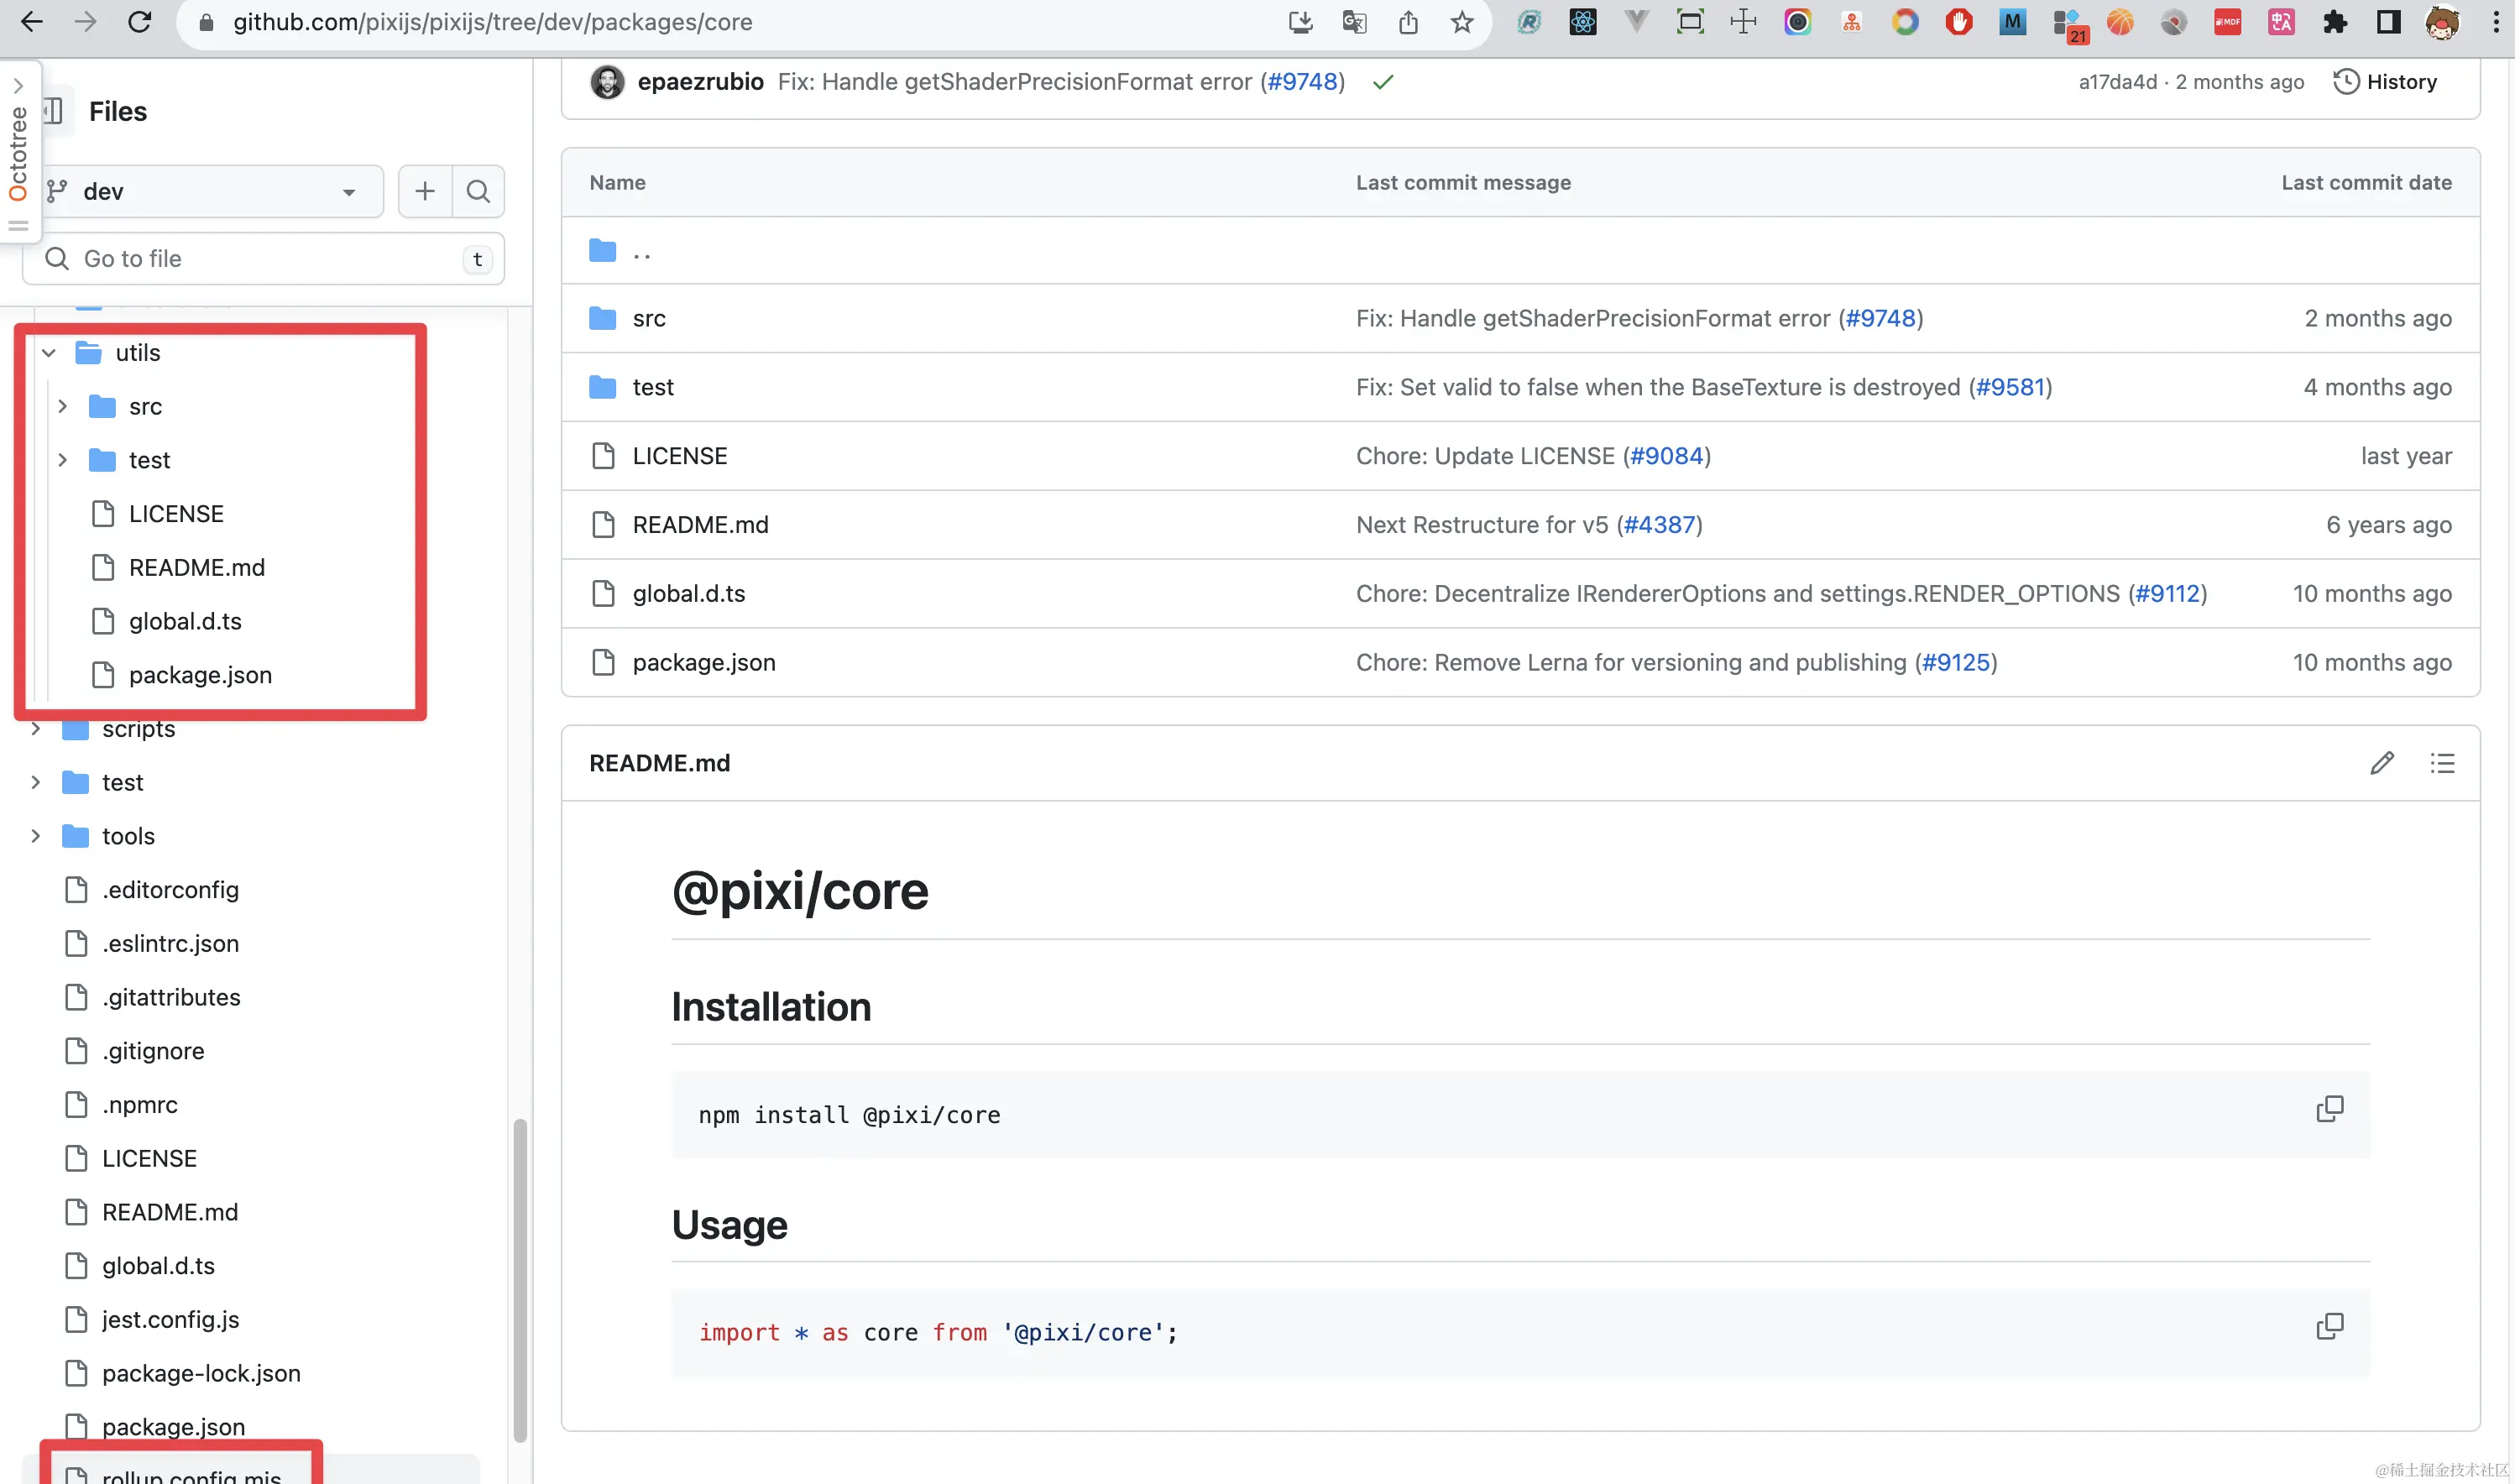The width and height of the screenshot is (2515, 1484).
Task: View commit status via the green checkmark
Action: pyautogui.click(x=1383, y=82)
